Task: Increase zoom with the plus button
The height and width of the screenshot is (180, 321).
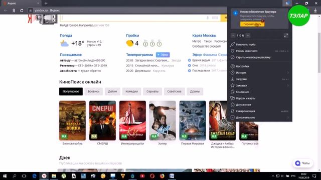Action: [x=248, y=35]
